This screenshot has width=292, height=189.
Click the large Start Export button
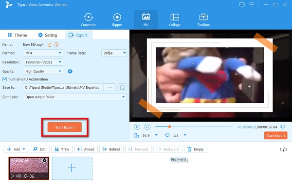click(65, 127)
